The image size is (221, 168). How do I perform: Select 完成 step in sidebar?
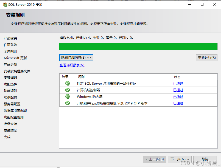click(7, 137)
